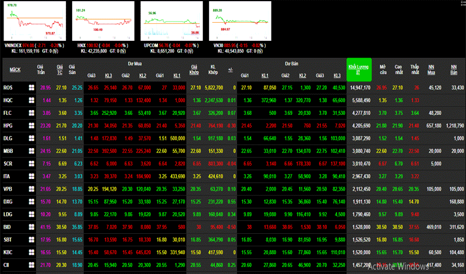Click HQC total volume 5,588,490
466x274 pixels.
point(361,100)
